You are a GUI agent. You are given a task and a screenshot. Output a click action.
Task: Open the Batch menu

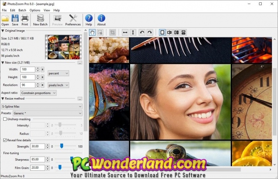(x=22, y=10)
